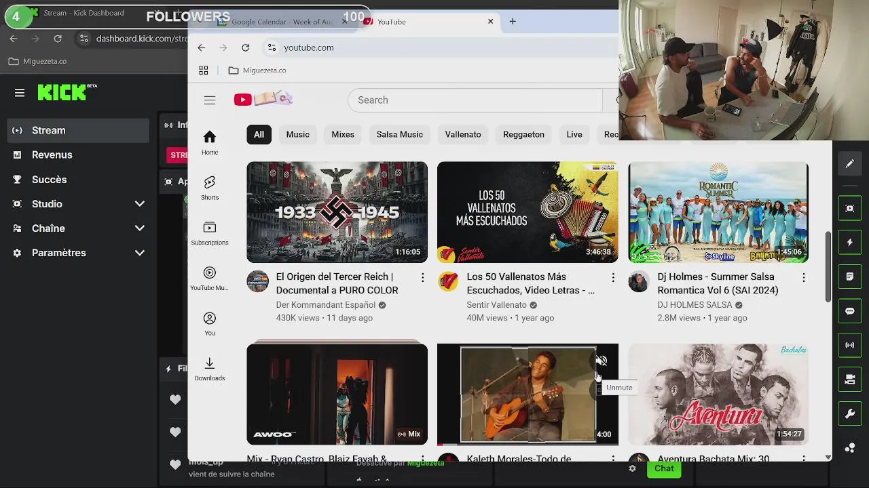869x488 pixels.
Task: Click the document notes icon in Kick panel
Action: click(x=849, y=277)
